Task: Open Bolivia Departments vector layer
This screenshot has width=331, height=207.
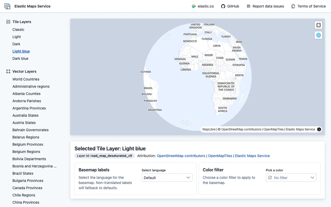Action: pyautogui.click(x=29, y=159)
